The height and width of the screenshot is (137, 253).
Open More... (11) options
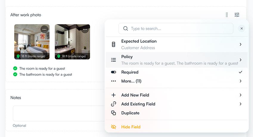click(x=177, y=81)
